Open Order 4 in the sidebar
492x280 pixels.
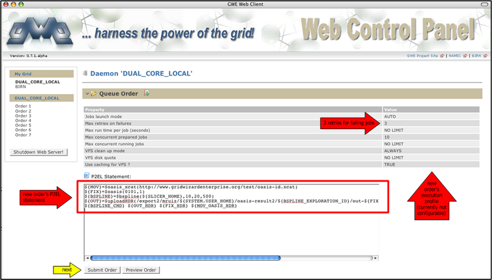click(x=23, y=121)
